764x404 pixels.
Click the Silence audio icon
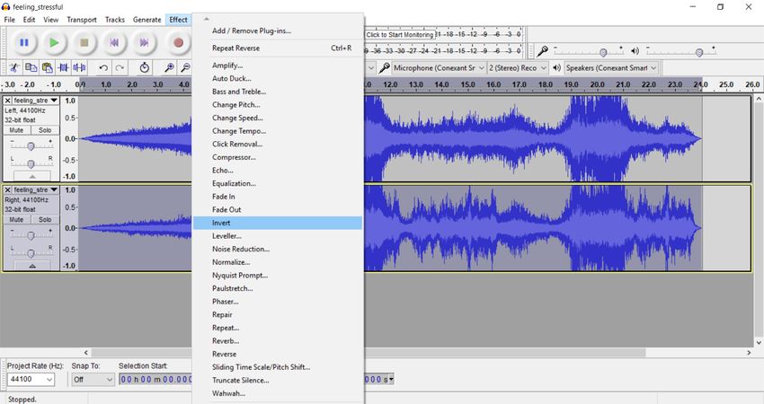click(x=80, y=67)
